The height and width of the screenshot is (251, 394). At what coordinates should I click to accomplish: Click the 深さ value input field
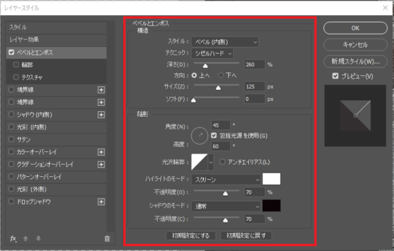pos(254,64)
